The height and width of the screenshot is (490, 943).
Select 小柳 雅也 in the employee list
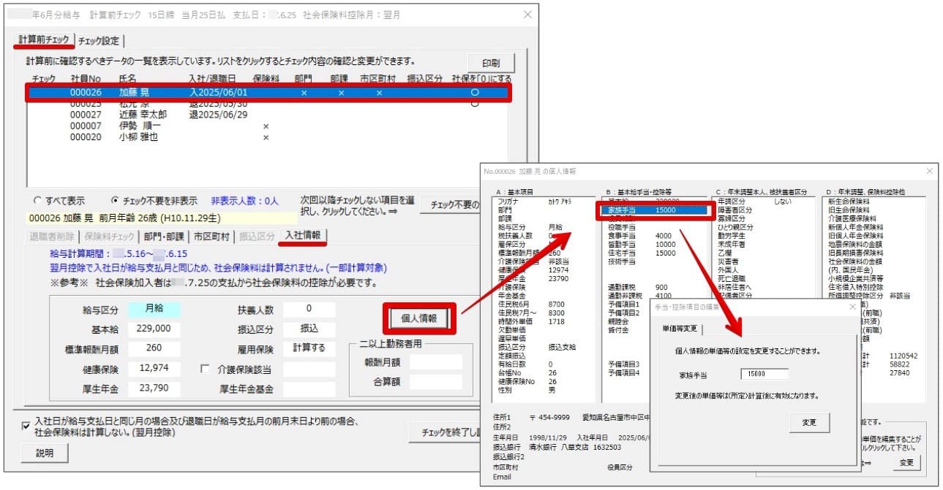point(138,137)
